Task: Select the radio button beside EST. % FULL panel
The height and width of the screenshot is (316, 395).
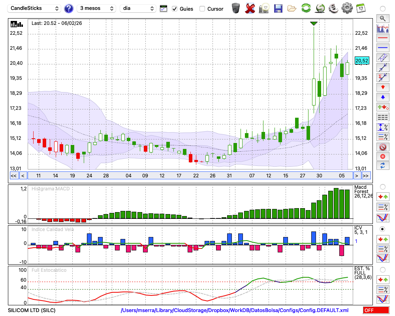Action: point(382,270)
